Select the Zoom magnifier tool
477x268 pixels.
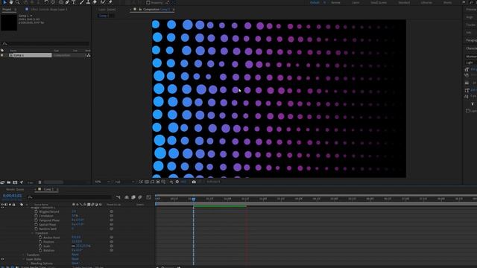[x=18, y=2]
